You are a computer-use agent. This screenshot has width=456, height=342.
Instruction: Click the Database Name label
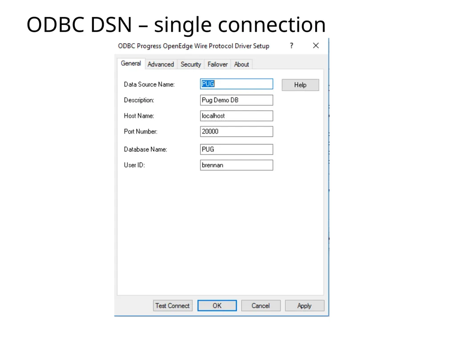(x=146, y=150)
